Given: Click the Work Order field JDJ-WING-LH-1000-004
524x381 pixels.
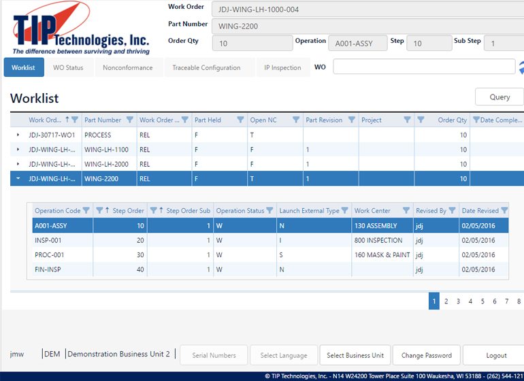Looking at the screenshot, I should point(367,10).
